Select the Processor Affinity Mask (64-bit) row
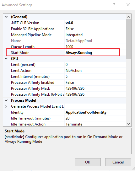This screenshot has height=171, width=135. coord(68,94)
